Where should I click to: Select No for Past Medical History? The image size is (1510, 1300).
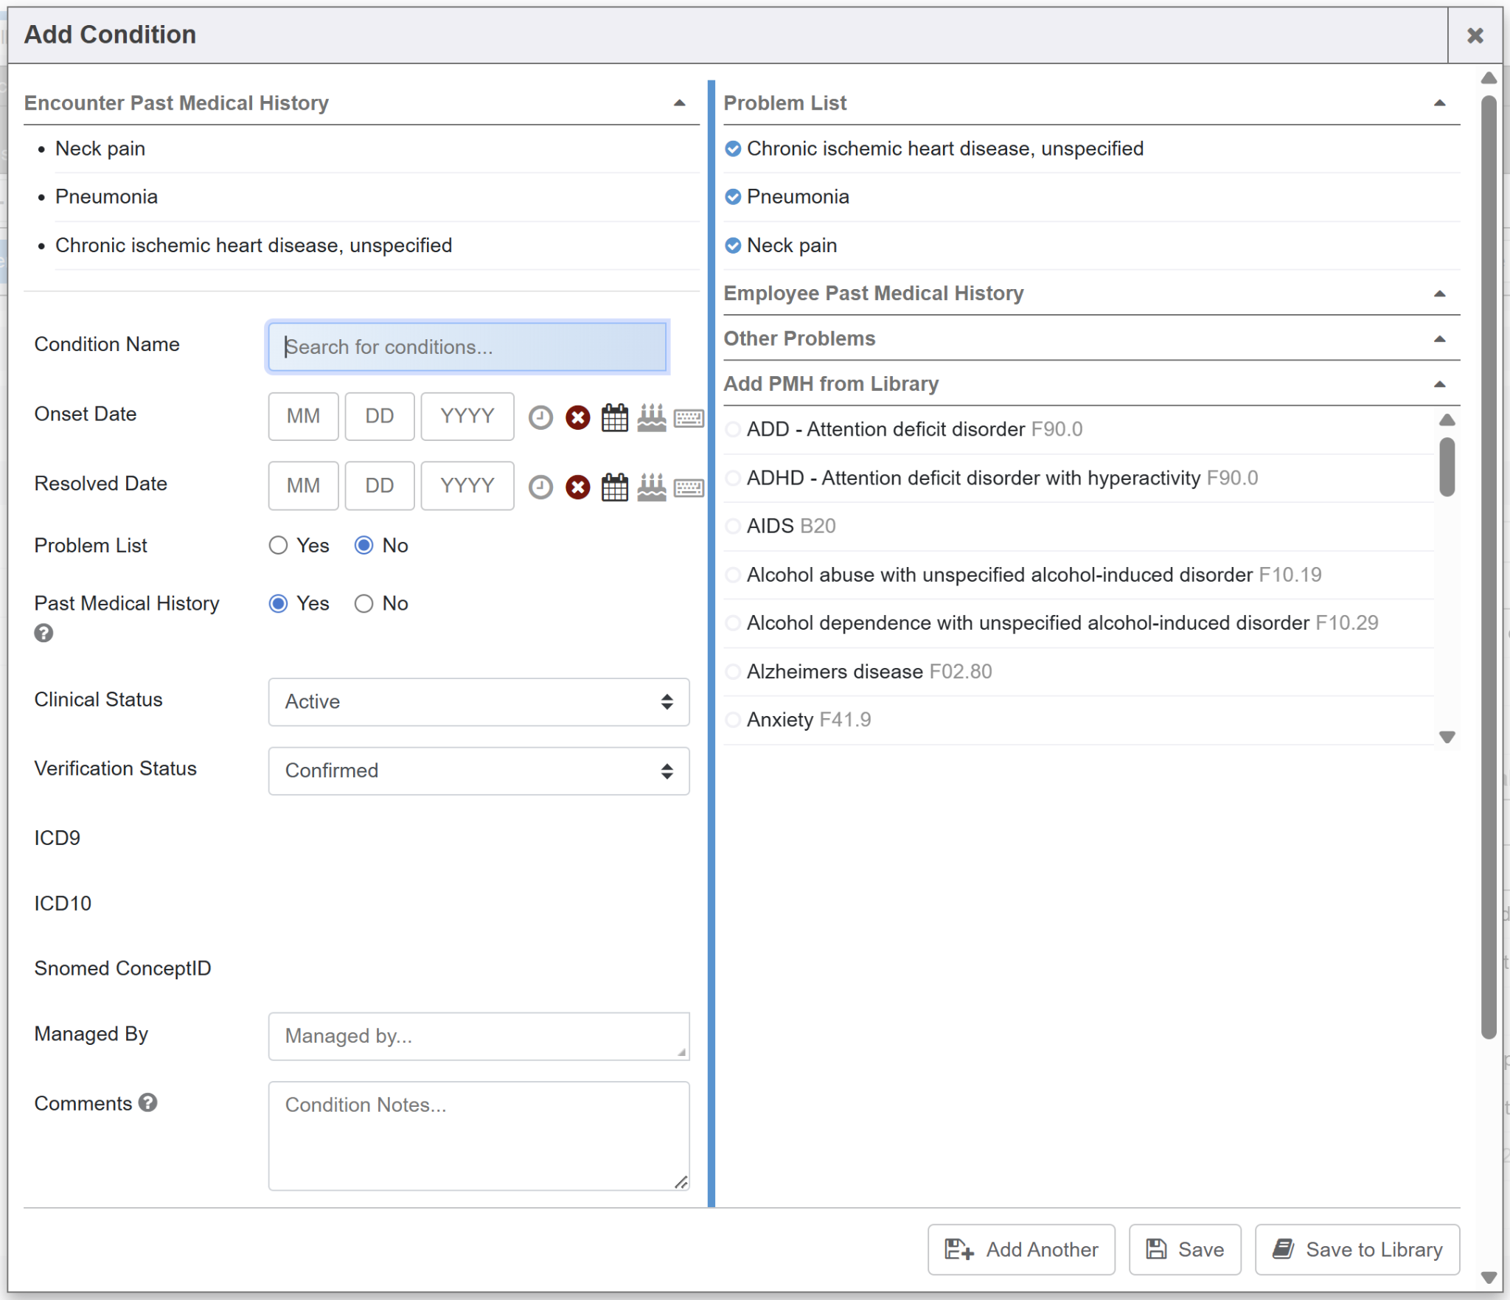click(363, 604)
